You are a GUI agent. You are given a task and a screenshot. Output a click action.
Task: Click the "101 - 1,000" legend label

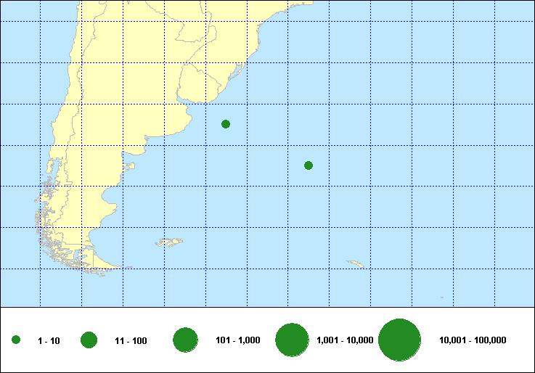click(238, 340)
